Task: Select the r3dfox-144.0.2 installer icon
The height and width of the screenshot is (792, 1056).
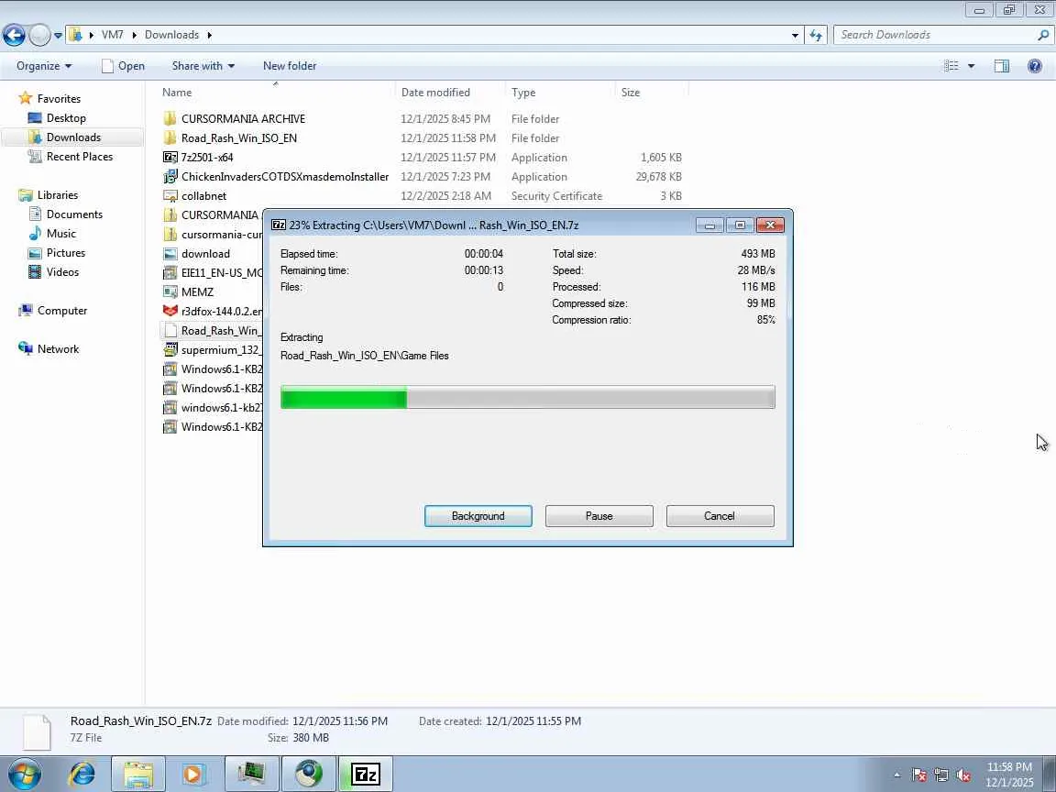Action: point(170,311)
